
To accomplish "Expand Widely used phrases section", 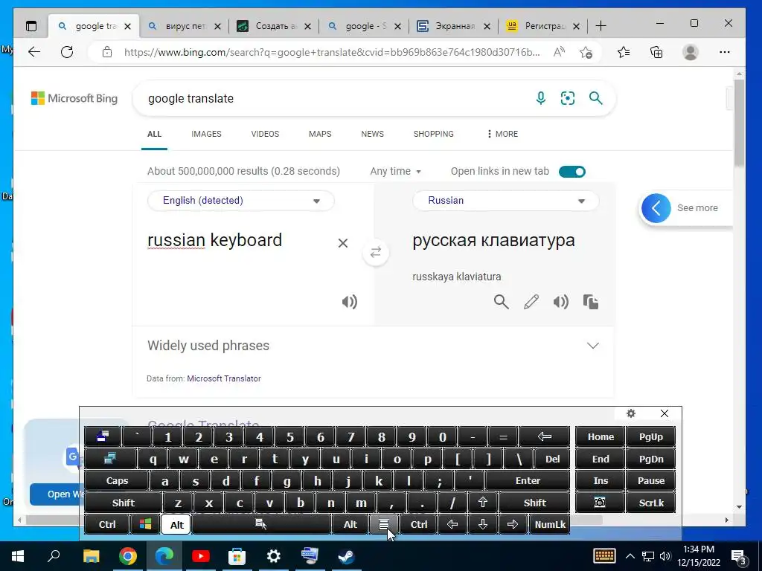I will point(373,346).
